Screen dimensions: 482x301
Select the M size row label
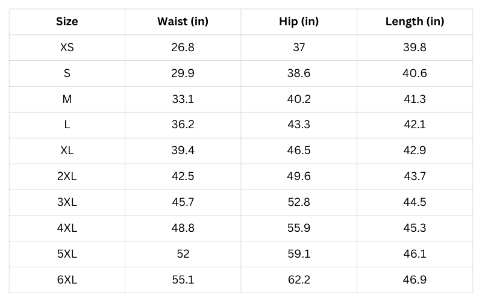coord(67,99)
